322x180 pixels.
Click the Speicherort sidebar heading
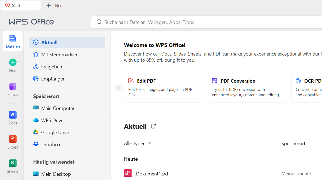pyautogui.click(x=46, y=96)
